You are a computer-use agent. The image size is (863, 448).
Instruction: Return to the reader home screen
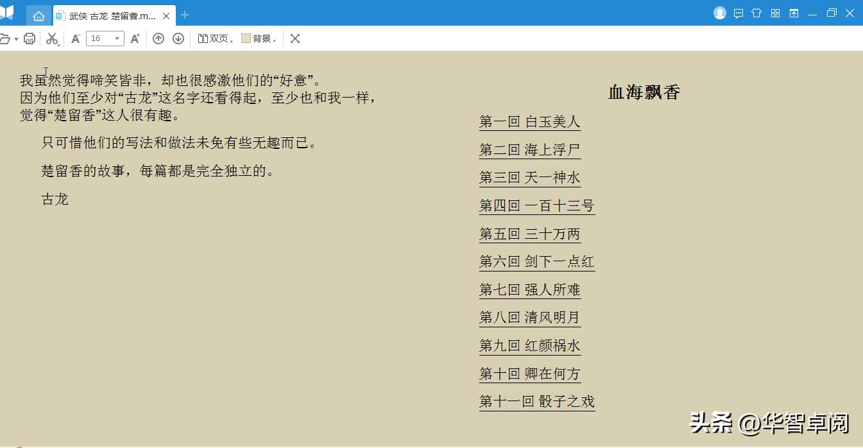click(x=38, y=14)
